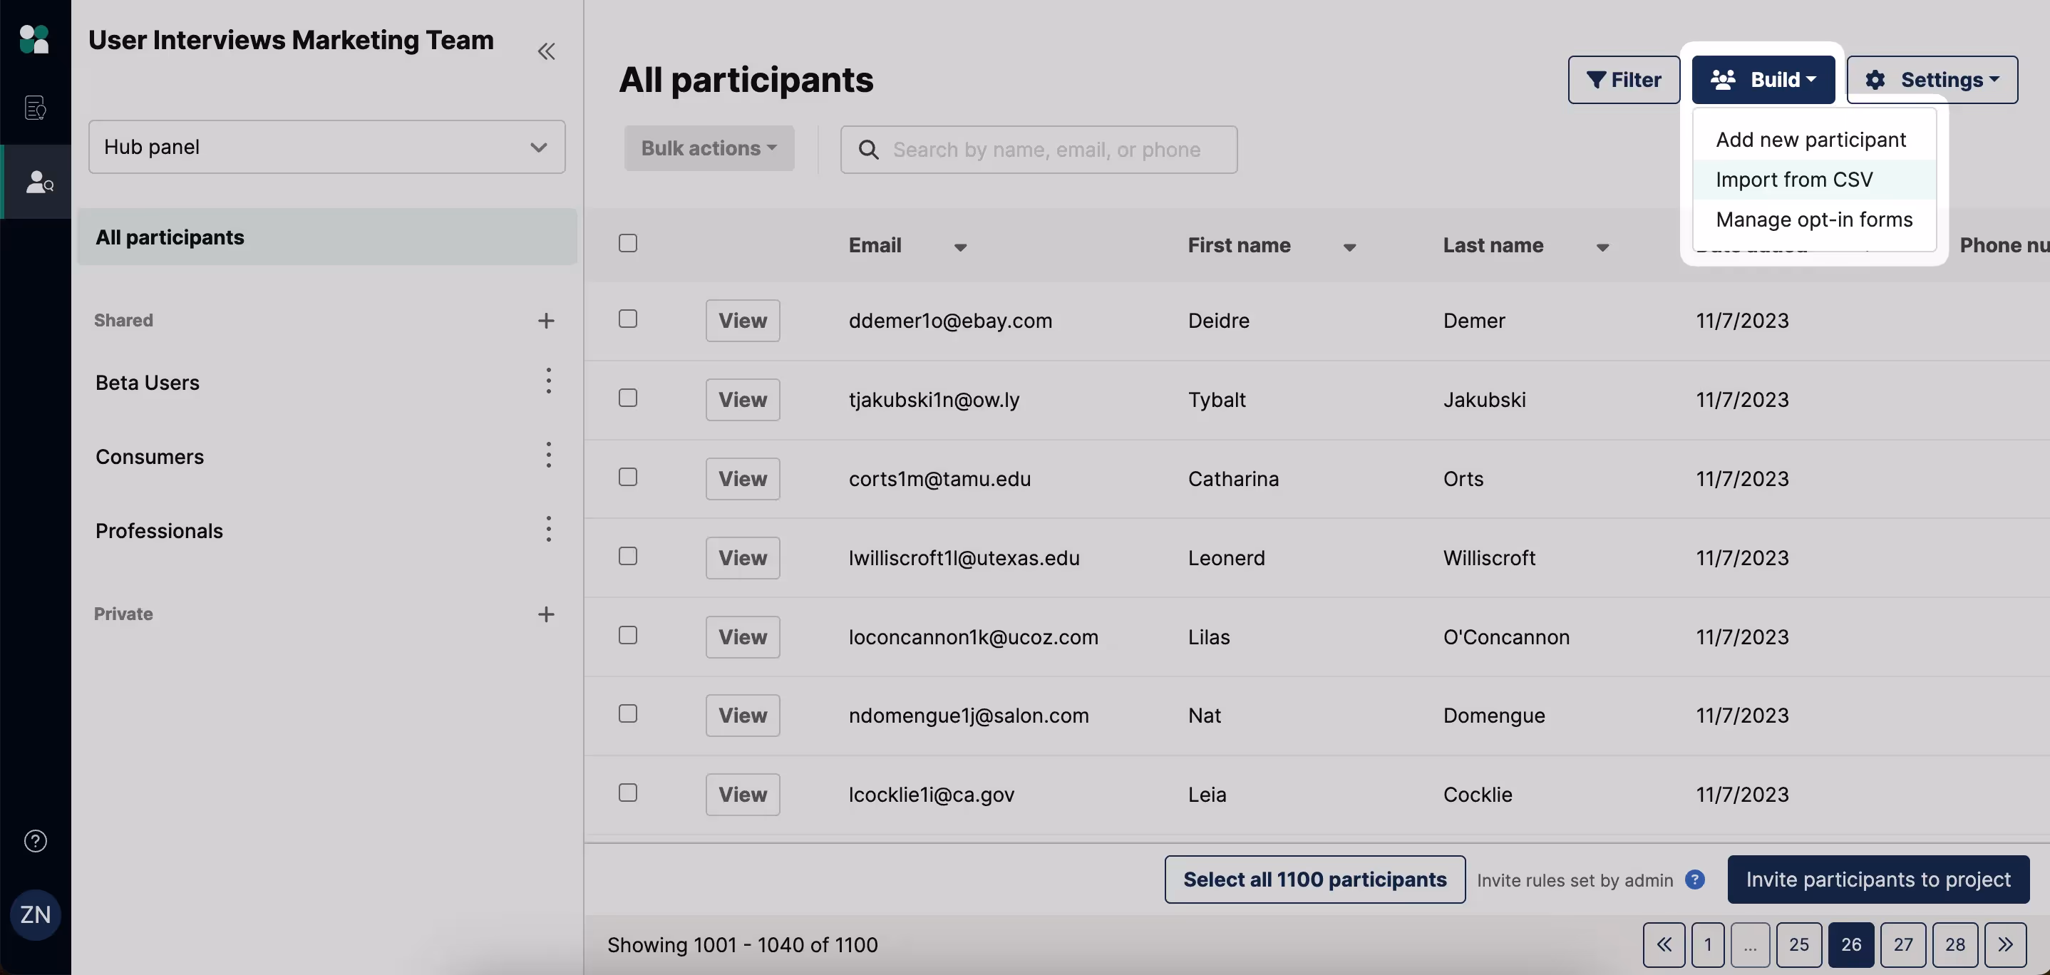The width and height of the screenshot is (2050, 975).
Task: Open Professionals three-dot options menu
Action: point(548,530)
